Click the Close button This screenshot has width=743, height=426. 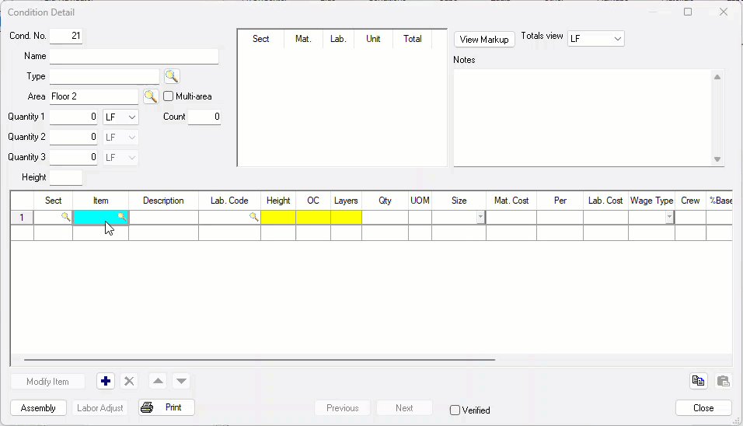(x=703, y=408)
